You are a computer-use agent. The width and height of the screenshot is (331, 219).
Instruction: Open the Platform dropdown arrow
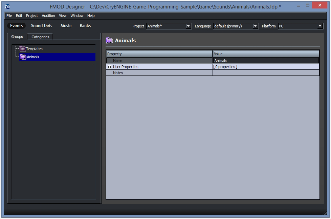pyautogui.click(x=320, y=26)
